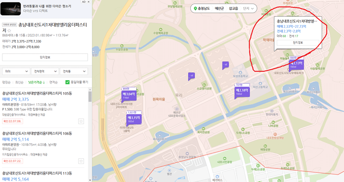Click the 사슴벌레공원 park icon
344x182 pixels.
pyautogui.click(x=317, y=65)
